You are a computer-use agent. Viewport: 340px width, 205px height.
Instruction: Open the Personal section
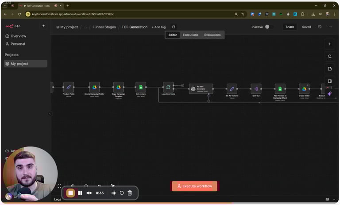(x=15, y=44)
